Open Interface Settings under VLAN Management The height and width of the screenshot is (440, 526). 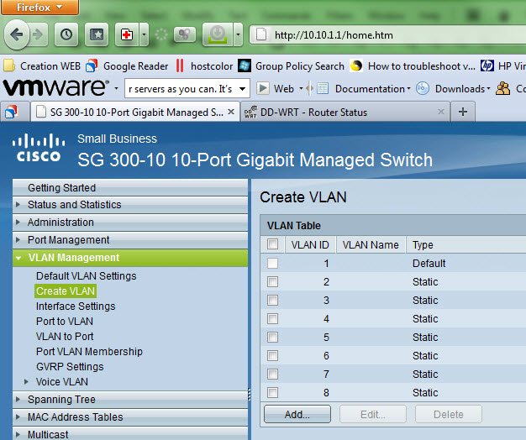tap(76, 306)
